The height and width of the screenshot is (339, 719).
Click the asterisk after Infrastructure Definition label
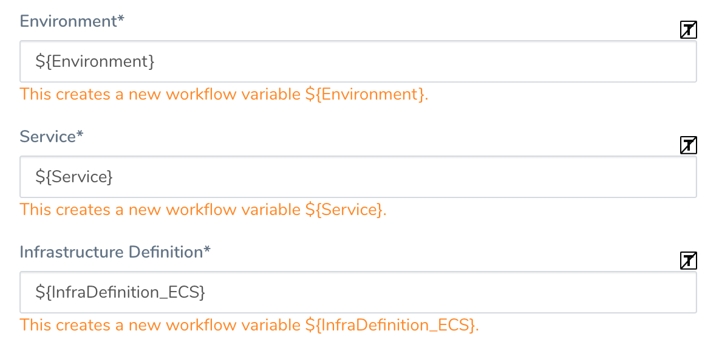207,250
